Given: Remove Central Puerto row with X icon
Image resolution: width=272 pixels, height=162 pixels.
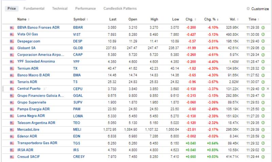Looking at the screenshot, I should [268, 89].
